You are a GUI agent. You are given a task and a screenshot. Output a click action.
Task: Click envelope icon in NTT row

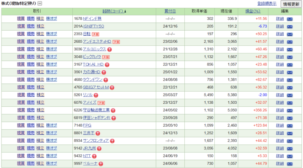point(290,156)
